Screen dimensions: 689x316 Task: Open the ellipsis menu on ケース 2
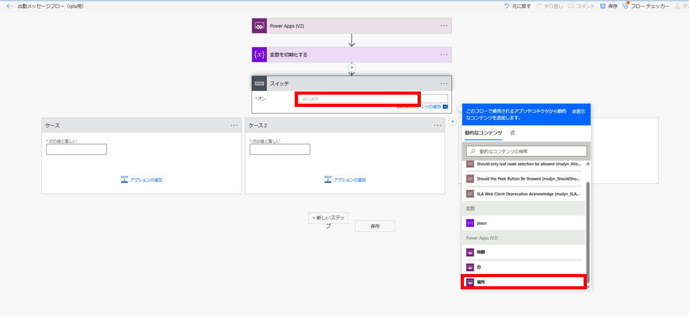pyautogui.click(x=438, y=126)
